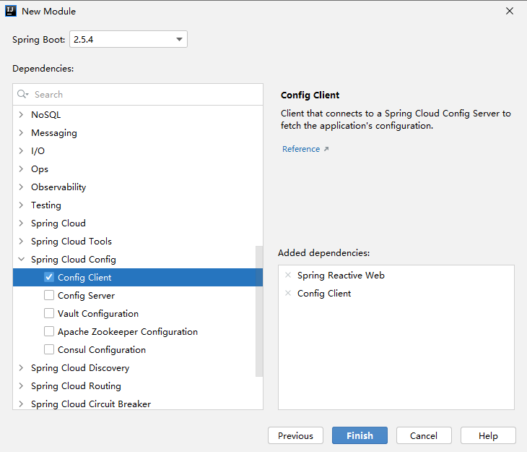Remove Spring Reactive Web from added dependencies
527x452 pixels.
click(288, 275)
